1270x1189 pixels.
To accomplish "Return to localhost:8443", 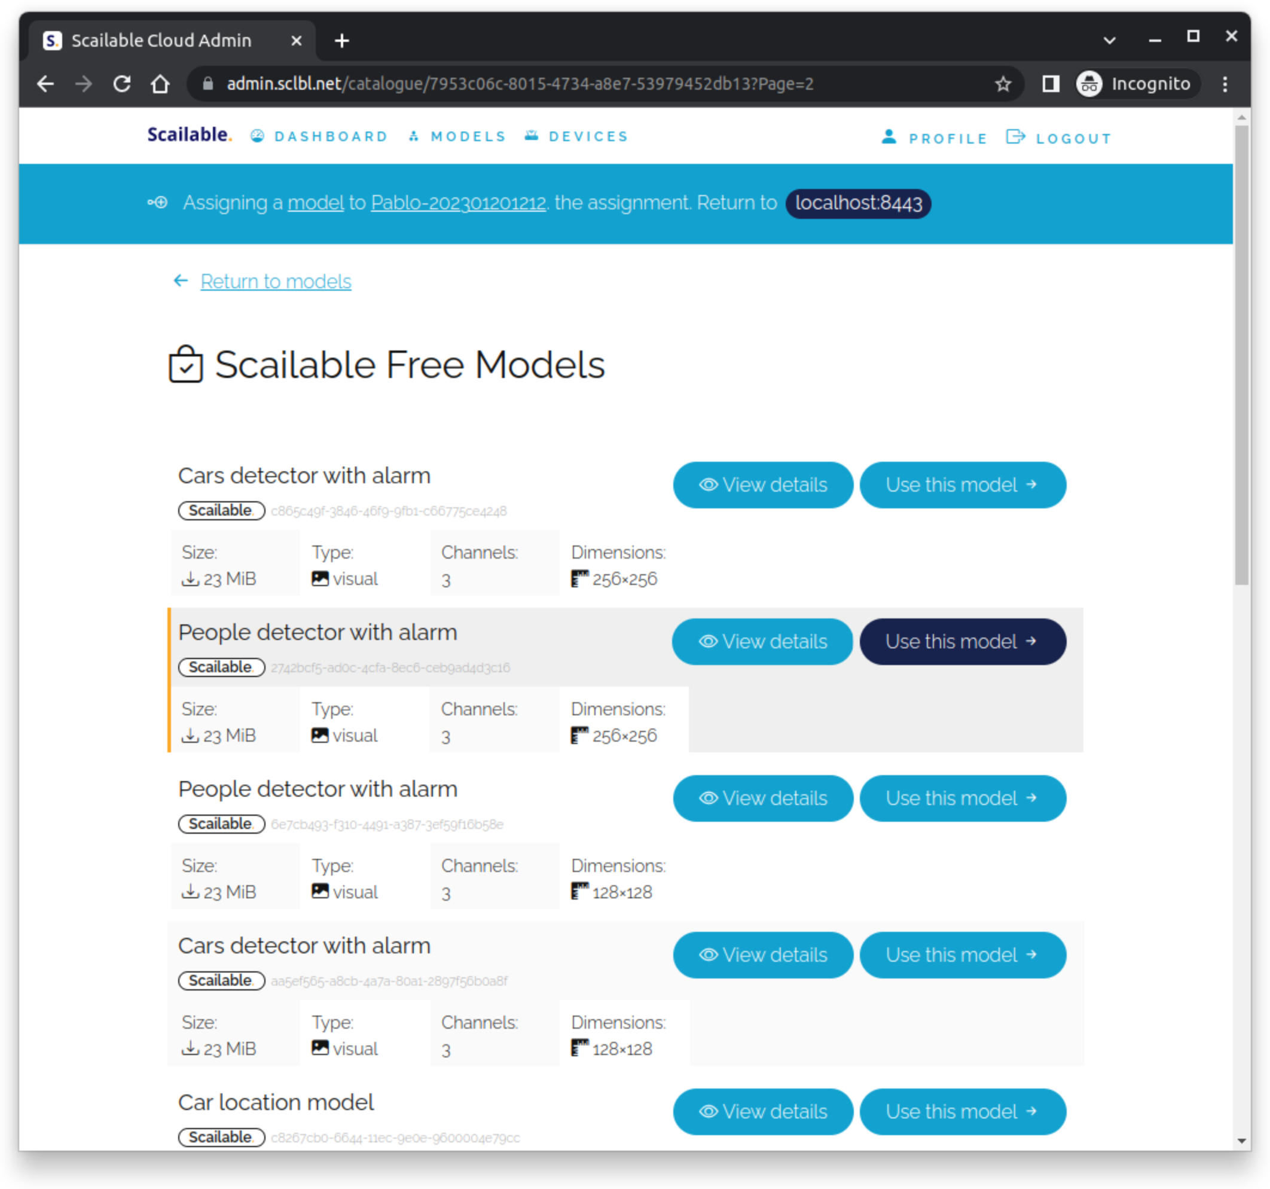I will (858, 203).
